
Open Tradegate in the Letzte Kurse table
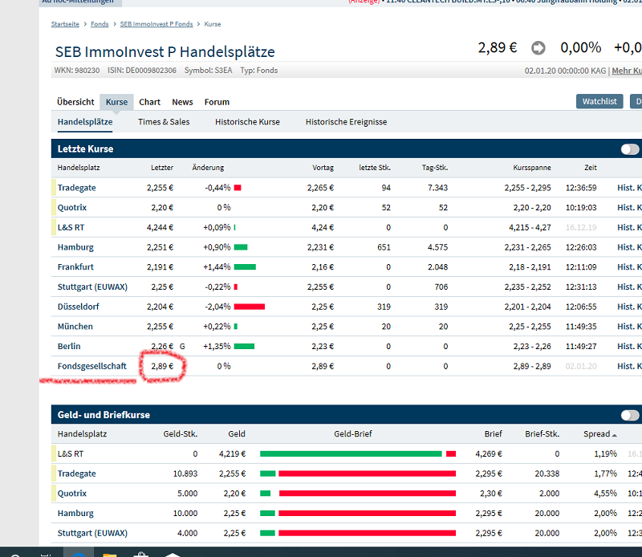tap(76, 188)
